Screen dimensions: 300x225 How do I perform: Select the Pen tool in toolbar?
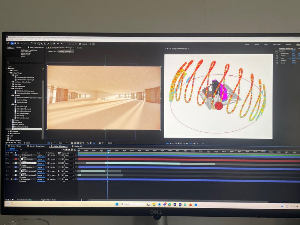click(40, 43)
